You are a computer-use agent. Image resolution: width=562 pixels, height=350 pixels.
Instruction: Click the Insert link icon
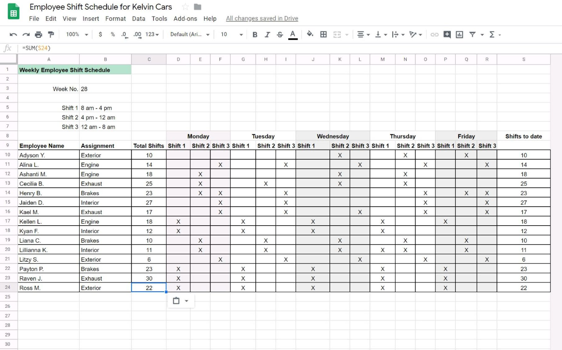434,34
